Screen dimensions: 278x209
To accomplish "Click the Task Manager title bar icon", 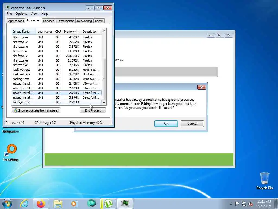I will click(8, 8).
